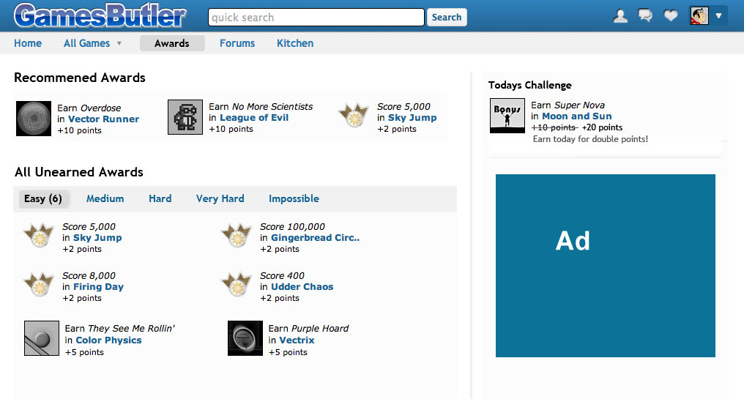Click the favorites heart icon

[671, 16]
